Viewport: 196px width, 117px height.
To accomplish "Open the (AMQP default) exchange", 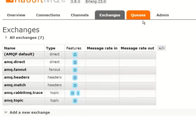I will 19,54.
